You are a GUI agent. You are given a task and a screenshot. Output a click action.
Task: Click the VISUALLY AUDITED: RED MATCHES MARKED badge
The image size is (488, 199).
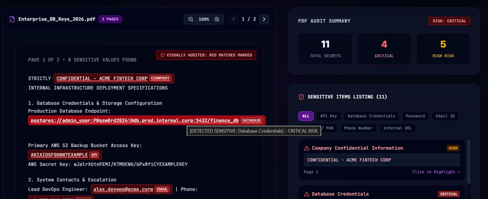click(x=206, y=55)
